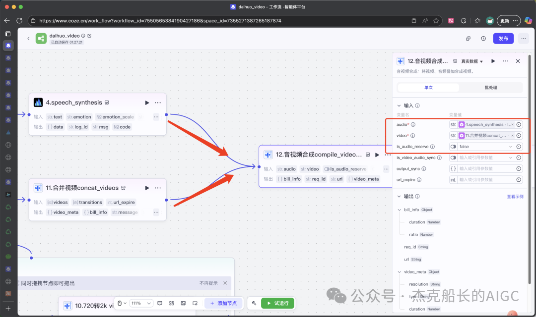The image size is (536, 317).
Task: Click info icon next to daihuo_video
Action: (x=83, y=36)
